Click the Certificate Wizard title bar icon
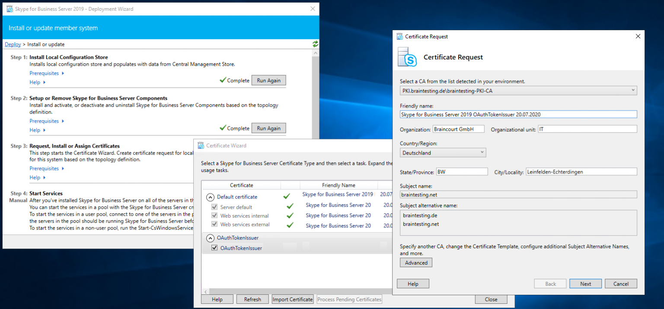 pos(201,145)
